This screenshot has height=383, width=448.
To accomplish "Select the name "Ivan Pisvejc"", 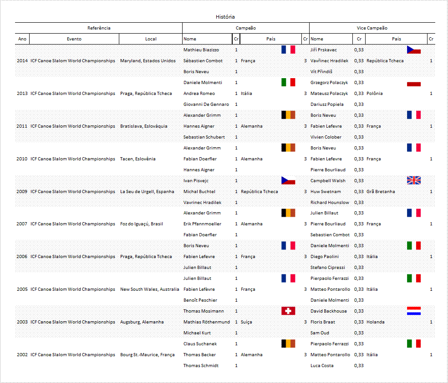I will [x=196, y=180].
